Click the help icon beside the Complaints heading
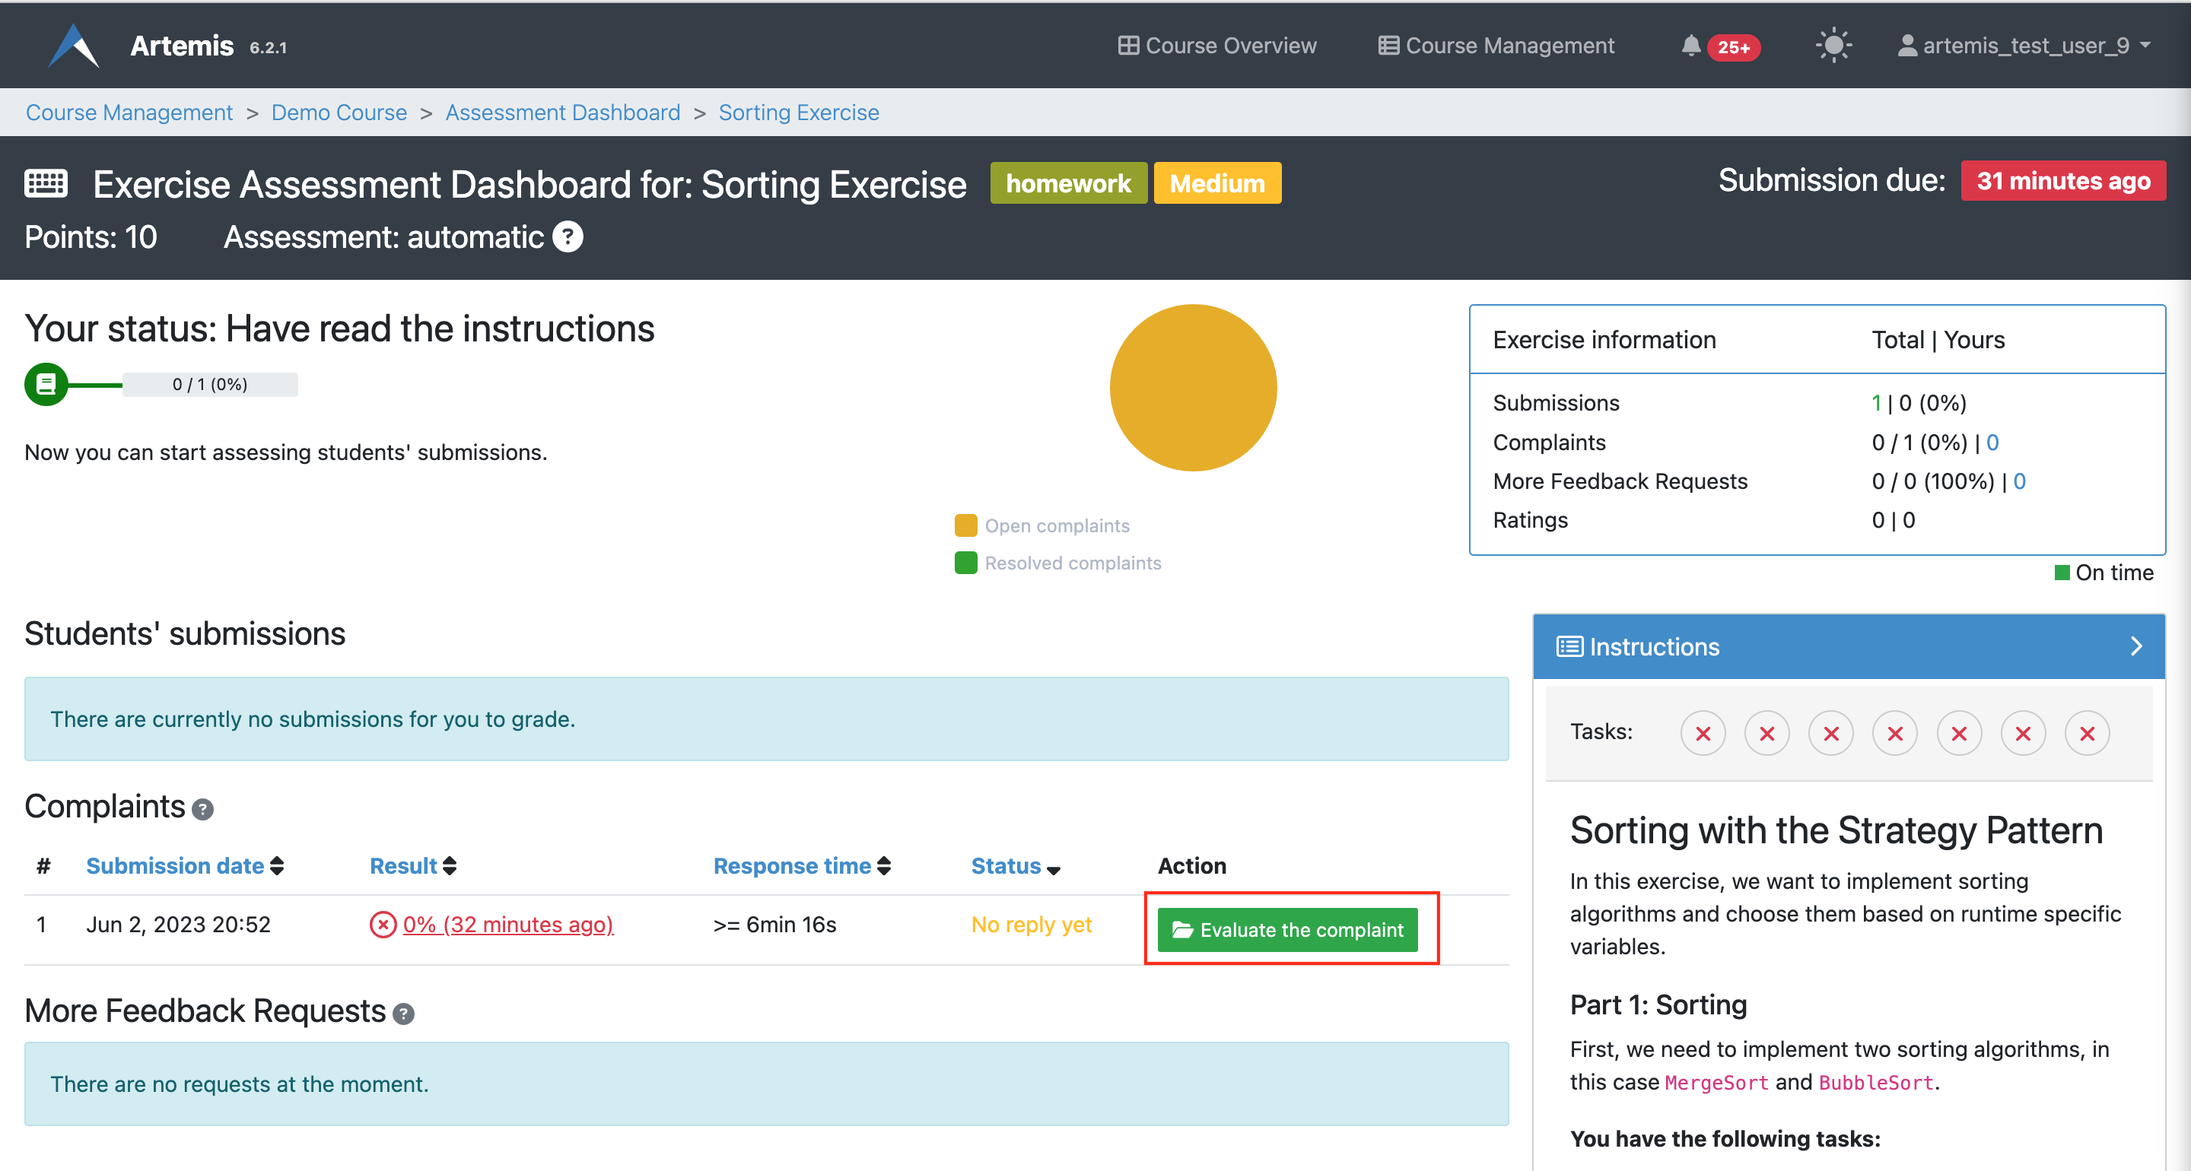 [x=202, y=810]
